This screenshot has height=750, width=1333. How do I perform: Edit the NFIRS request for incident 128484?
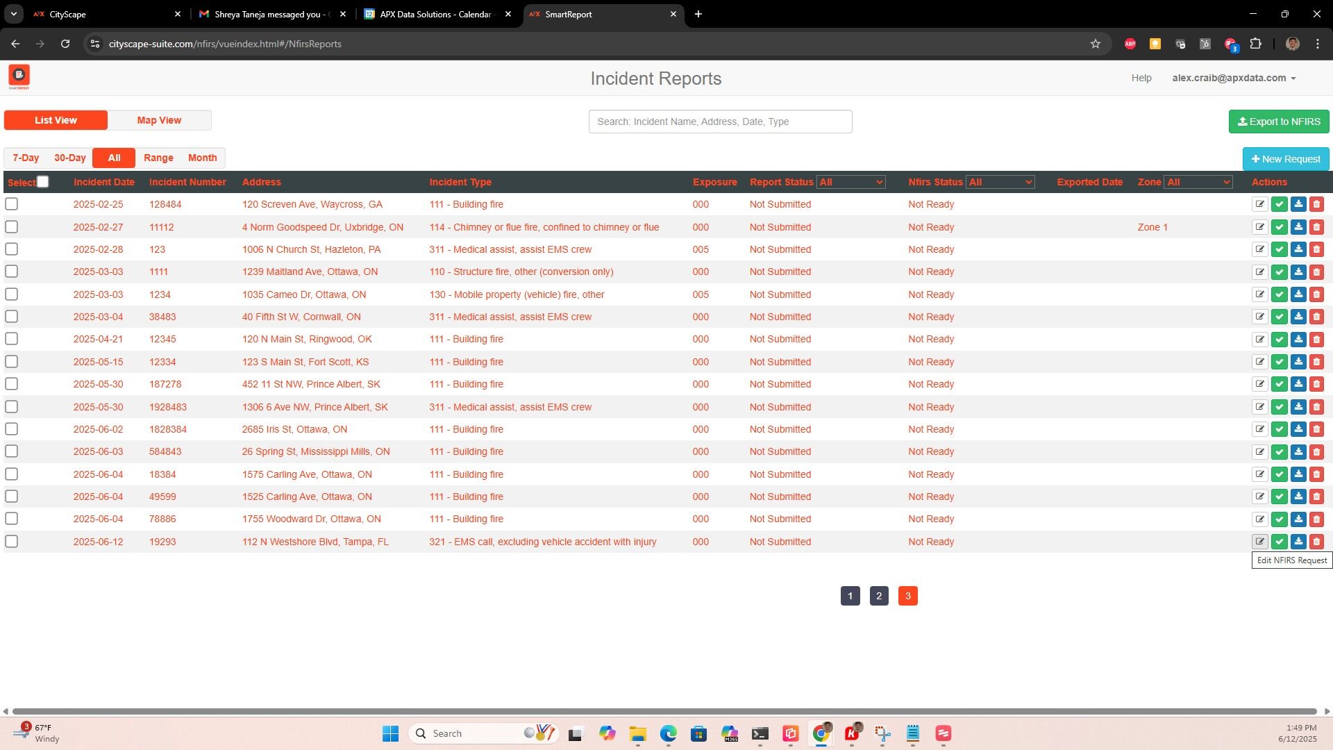click(x=1261, y=204)
